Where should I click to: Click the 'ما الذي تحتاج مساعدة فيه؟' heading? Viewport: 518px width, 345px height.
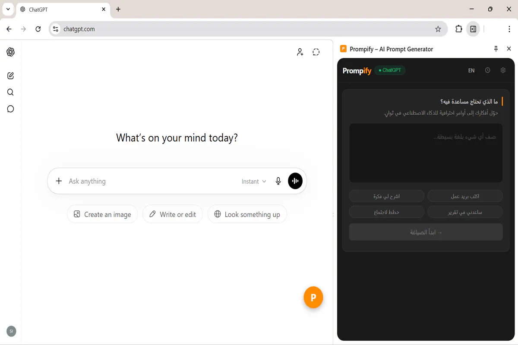tap(469, 102)
